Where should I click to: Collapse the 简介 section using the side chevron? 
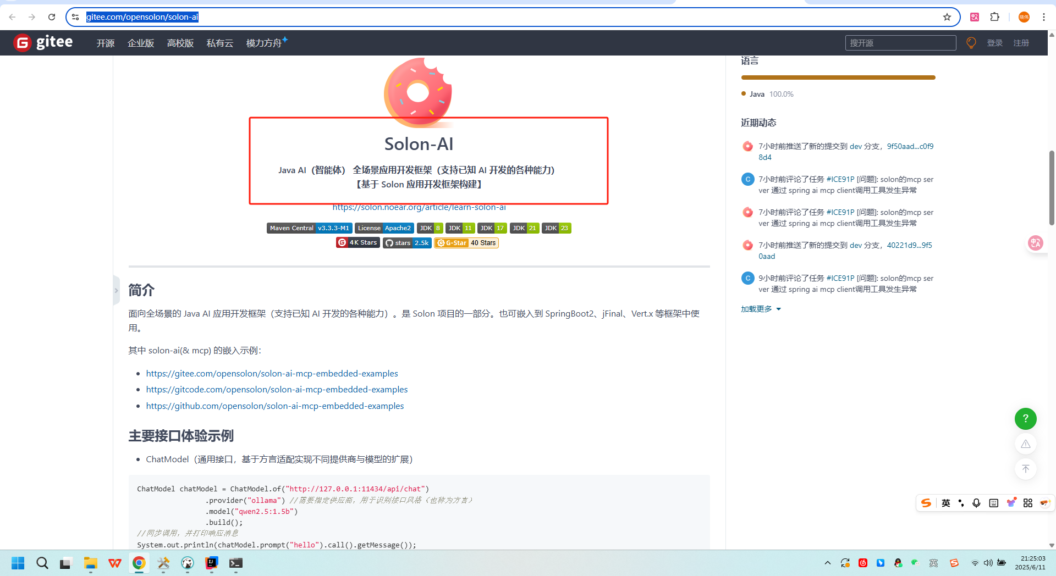(116, 290)
